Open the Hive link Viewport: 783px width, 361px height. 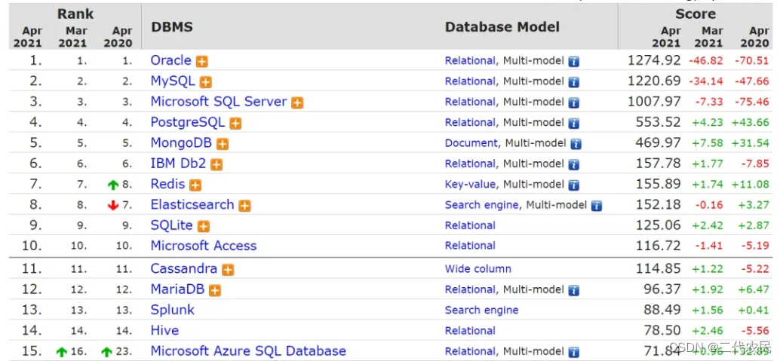tap(164, 330)
